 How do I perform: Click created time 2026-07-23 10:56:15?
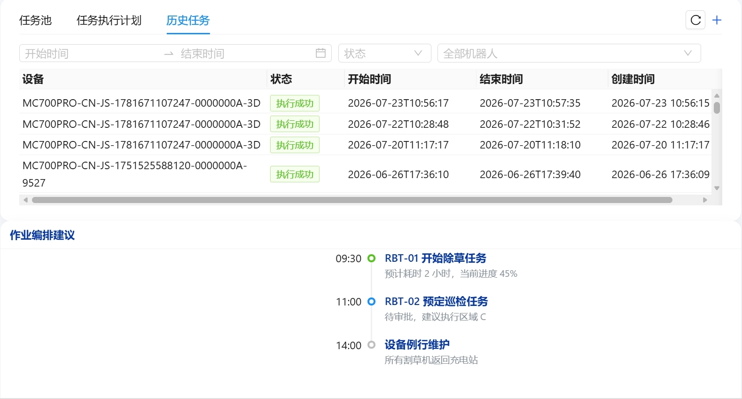(x=660, y=103)
